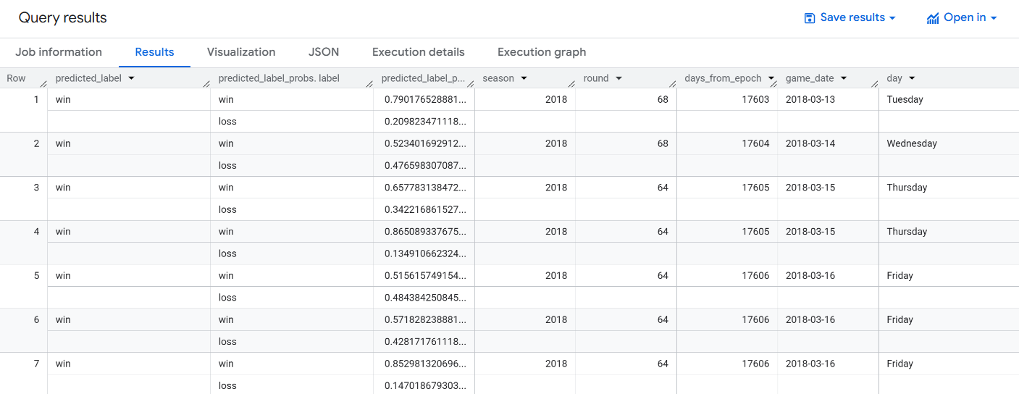This screenshot has width=1019, height=394.
Task: Click days_from_epoch value 17603
Action: point(755,99)
